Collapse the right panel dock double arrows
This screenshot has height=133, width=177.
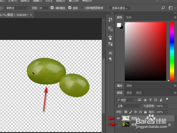point(176,13)
